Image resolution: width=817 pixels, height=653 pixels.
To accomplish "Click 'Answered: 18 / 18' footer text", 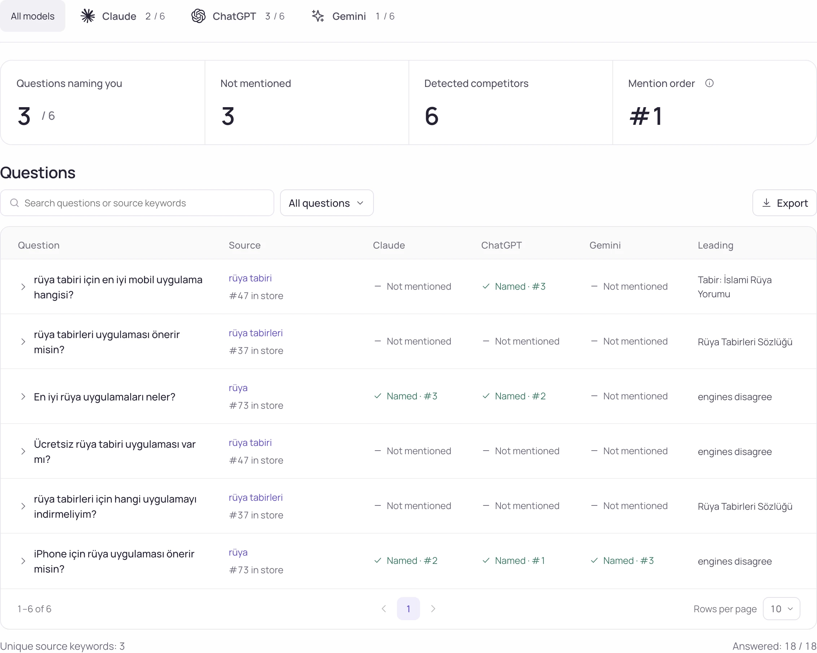I will click(x=774, y=646).
